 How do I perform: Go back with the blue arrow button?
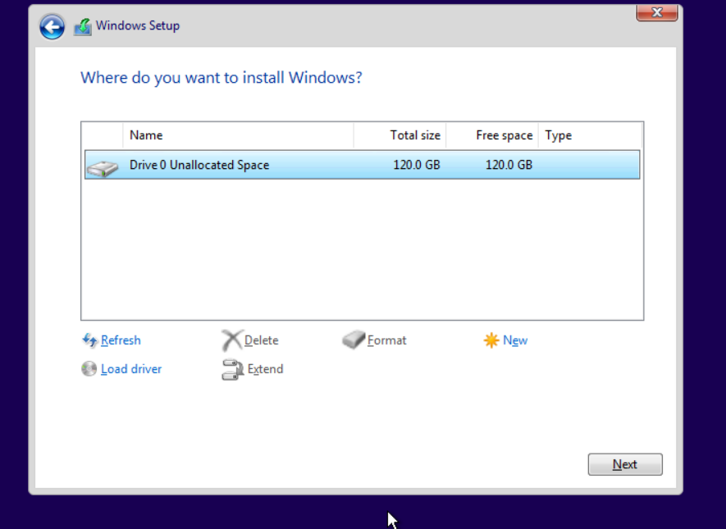[52, 27]
